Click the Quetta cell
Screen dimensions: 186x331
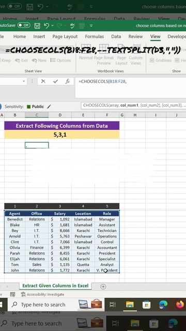tap(83, 264)
